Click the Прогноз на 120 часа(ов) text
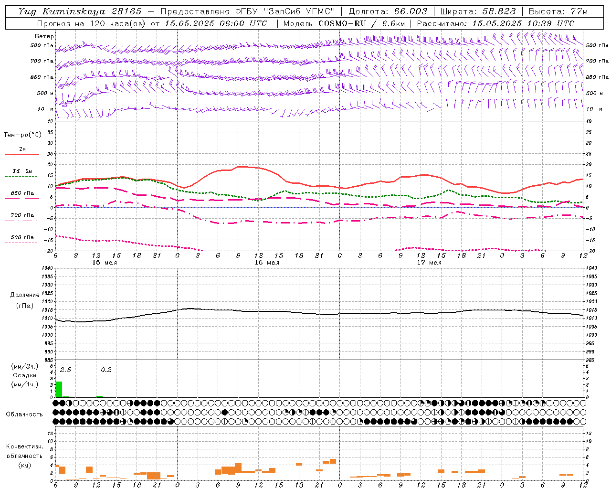The image size is (611, 489). (92, 23)
